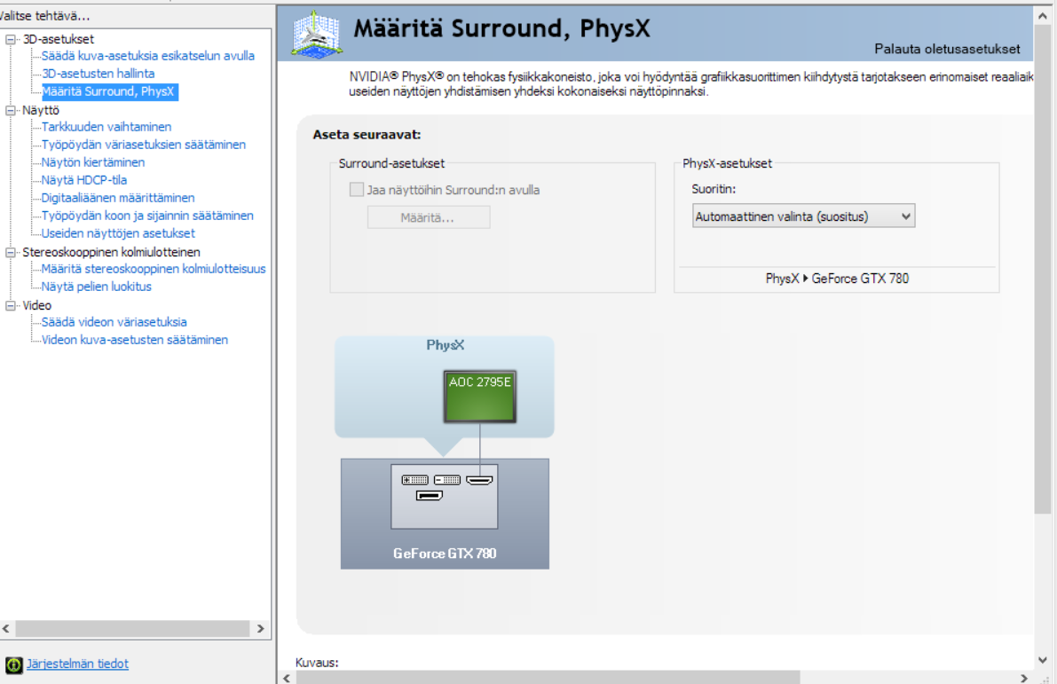Click the second DVI port icon
The image size is (1057, 684).
(x=447, y=480)
